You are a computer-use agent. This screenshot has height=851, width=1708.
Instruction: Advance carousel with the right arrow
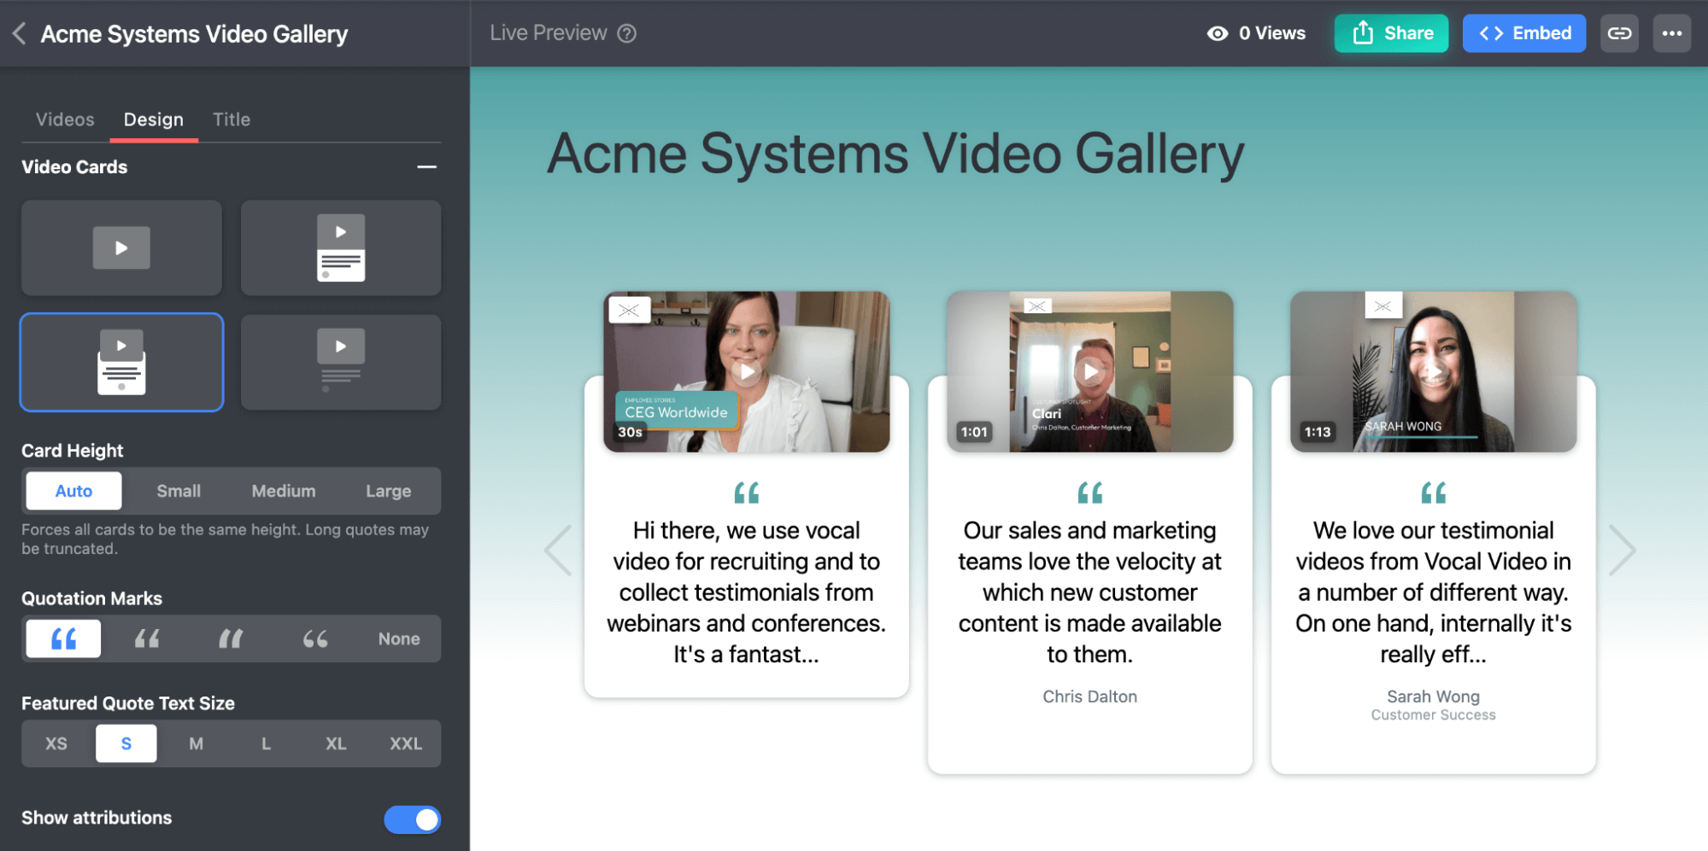pos(1621,551)
